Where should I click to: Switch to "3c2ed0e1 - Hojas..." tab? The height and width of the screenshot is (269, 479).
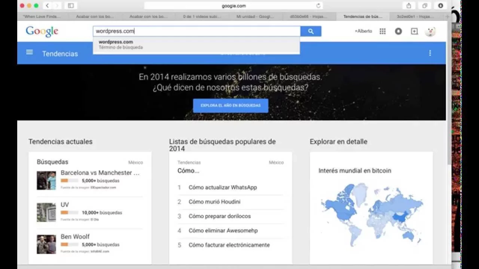[x=415, y=16]
